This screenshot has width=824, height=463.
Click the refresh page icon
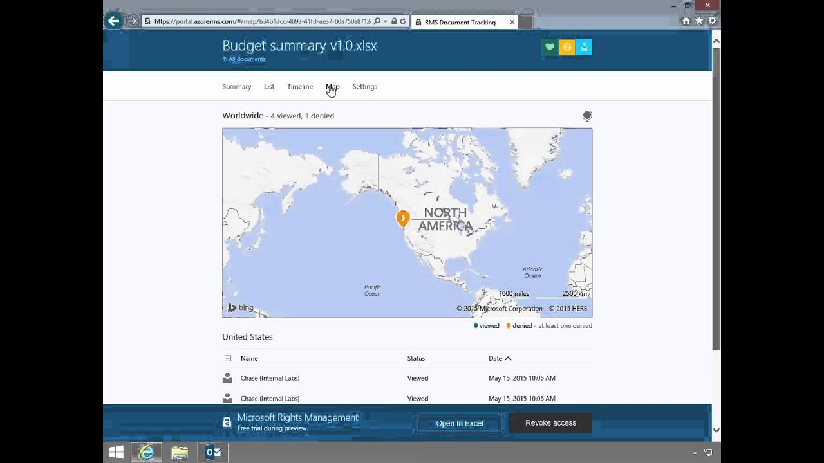tap(403, 21)
